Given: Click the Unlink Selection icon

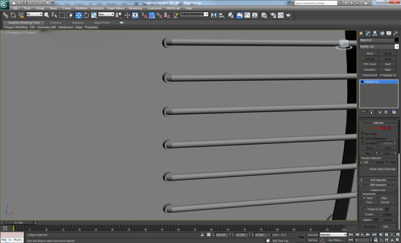Looking at the screenshot, I should click(x=13, y=15).
